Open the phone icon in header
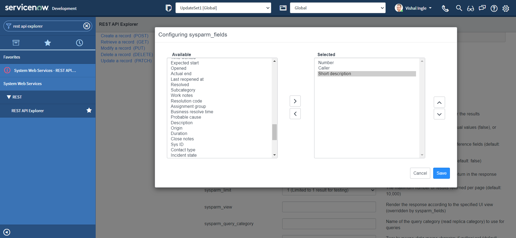 point(445,8)
